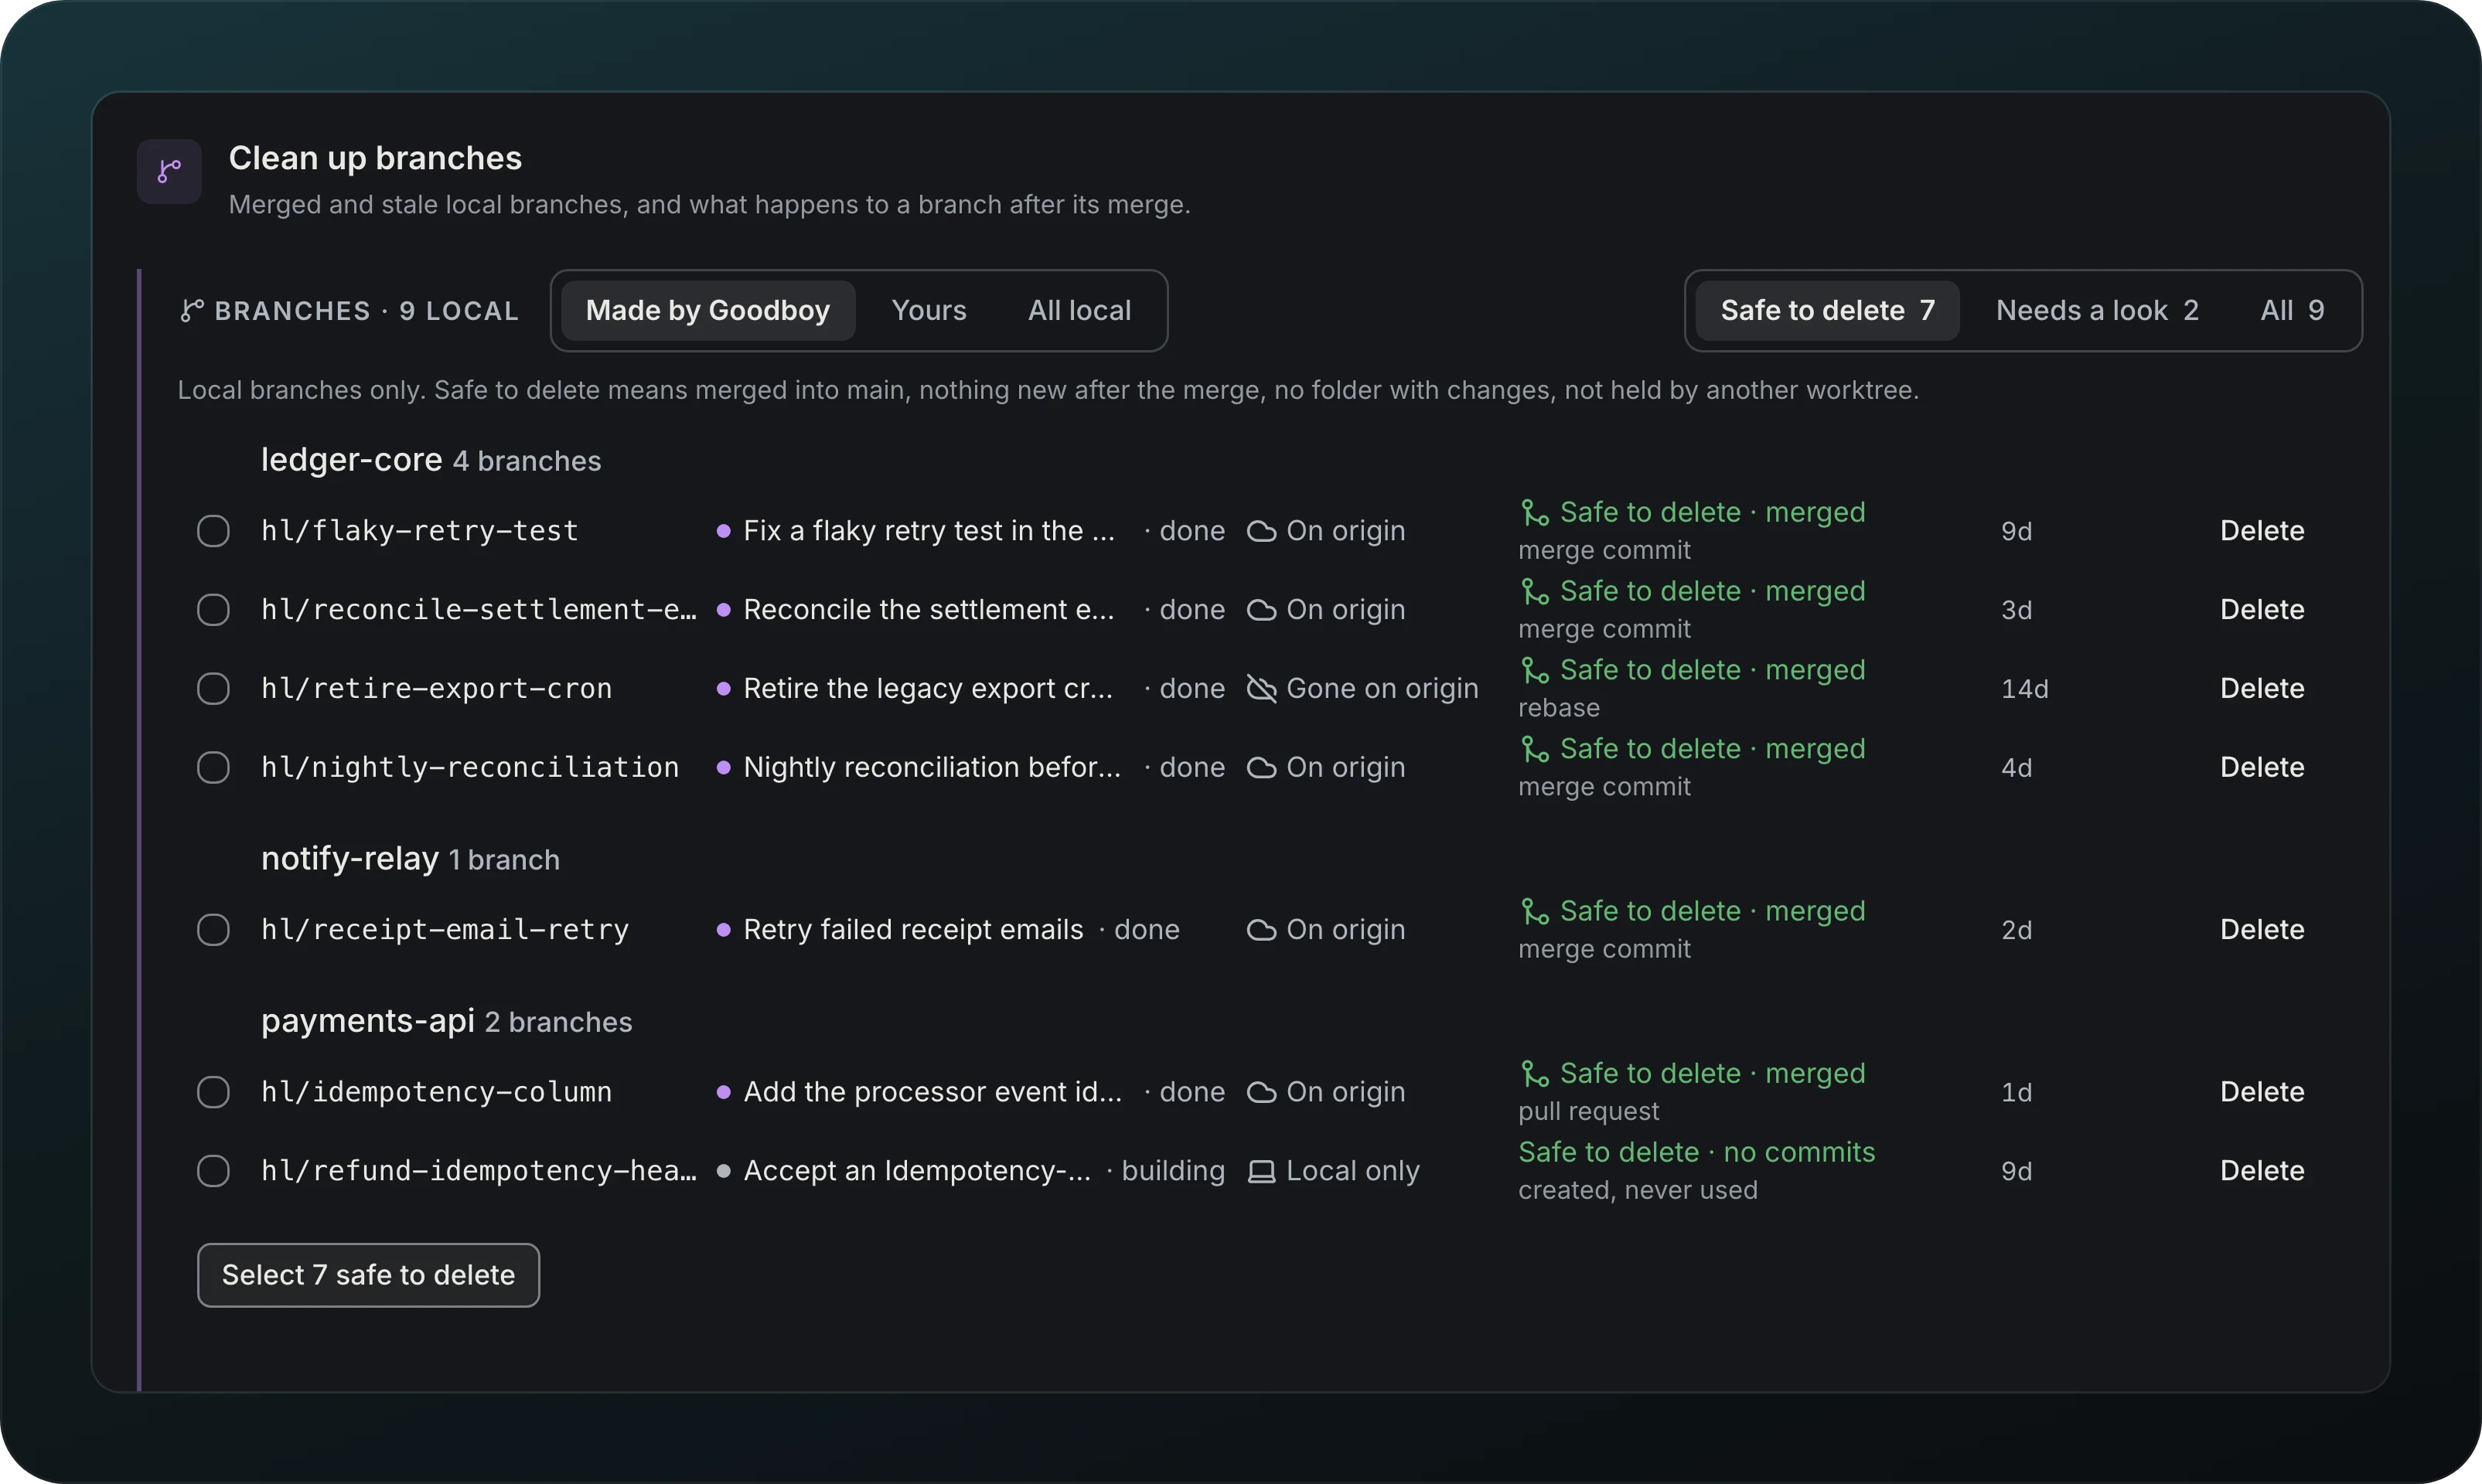This screenshot has height=1484, width=2482.
Task: Click the laptop Local only icon
Action: 1262,1171
